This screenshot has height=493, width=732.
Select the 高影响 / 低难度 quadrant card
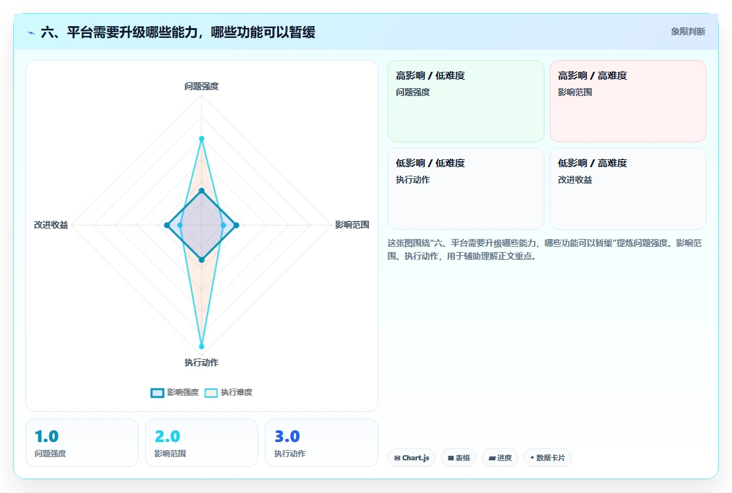coord(466,101)
